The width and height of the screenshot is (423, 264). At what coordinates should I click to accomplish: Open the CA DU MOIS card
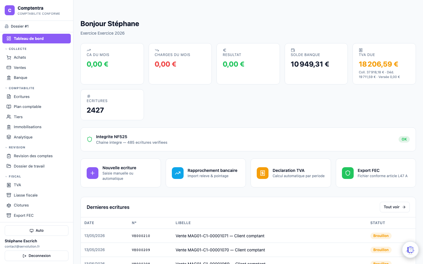(x=112, y=64)
